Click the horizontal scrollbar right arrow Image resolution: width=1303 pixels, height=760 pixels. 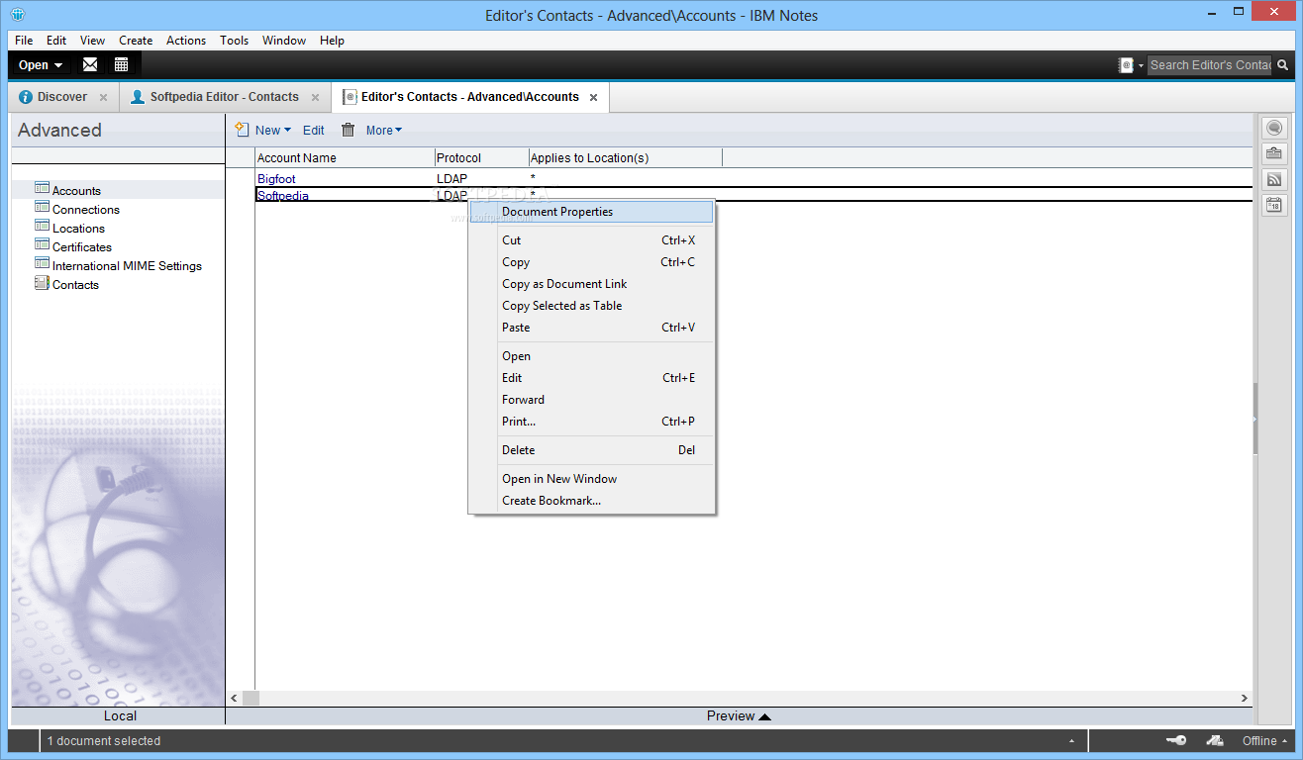click(x=1245, y=699)
